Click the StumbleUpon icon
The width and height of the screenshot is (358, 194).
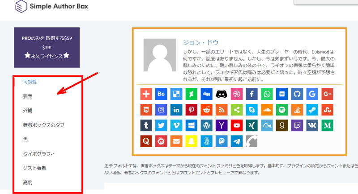click(327, 110)
